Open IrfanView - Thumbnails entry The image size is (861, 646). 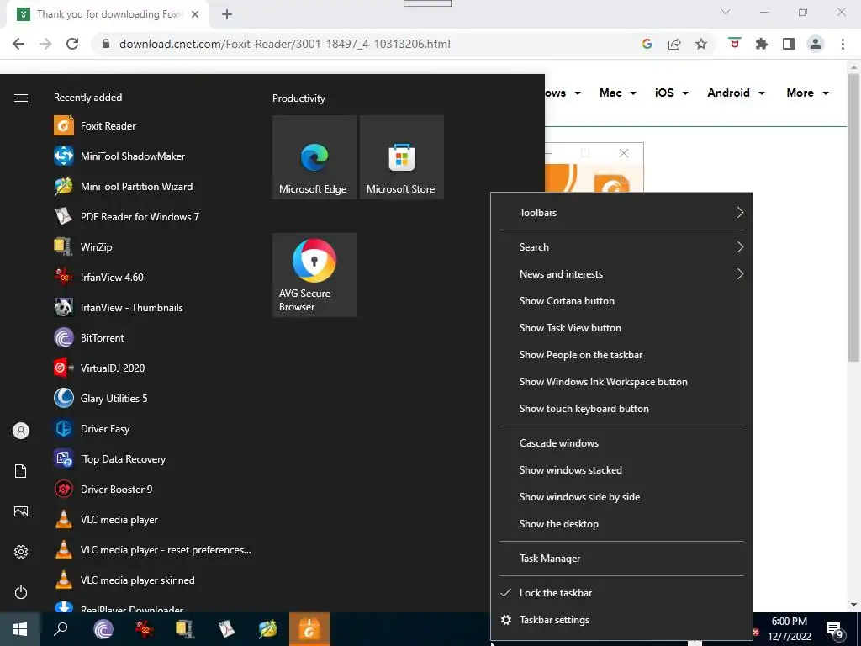pyautogui.click(x=154, y=307)
